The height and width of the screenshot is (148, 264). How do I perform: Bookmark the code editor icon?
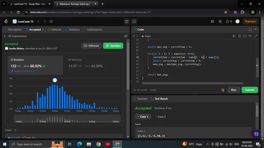(x=239, y=36)
